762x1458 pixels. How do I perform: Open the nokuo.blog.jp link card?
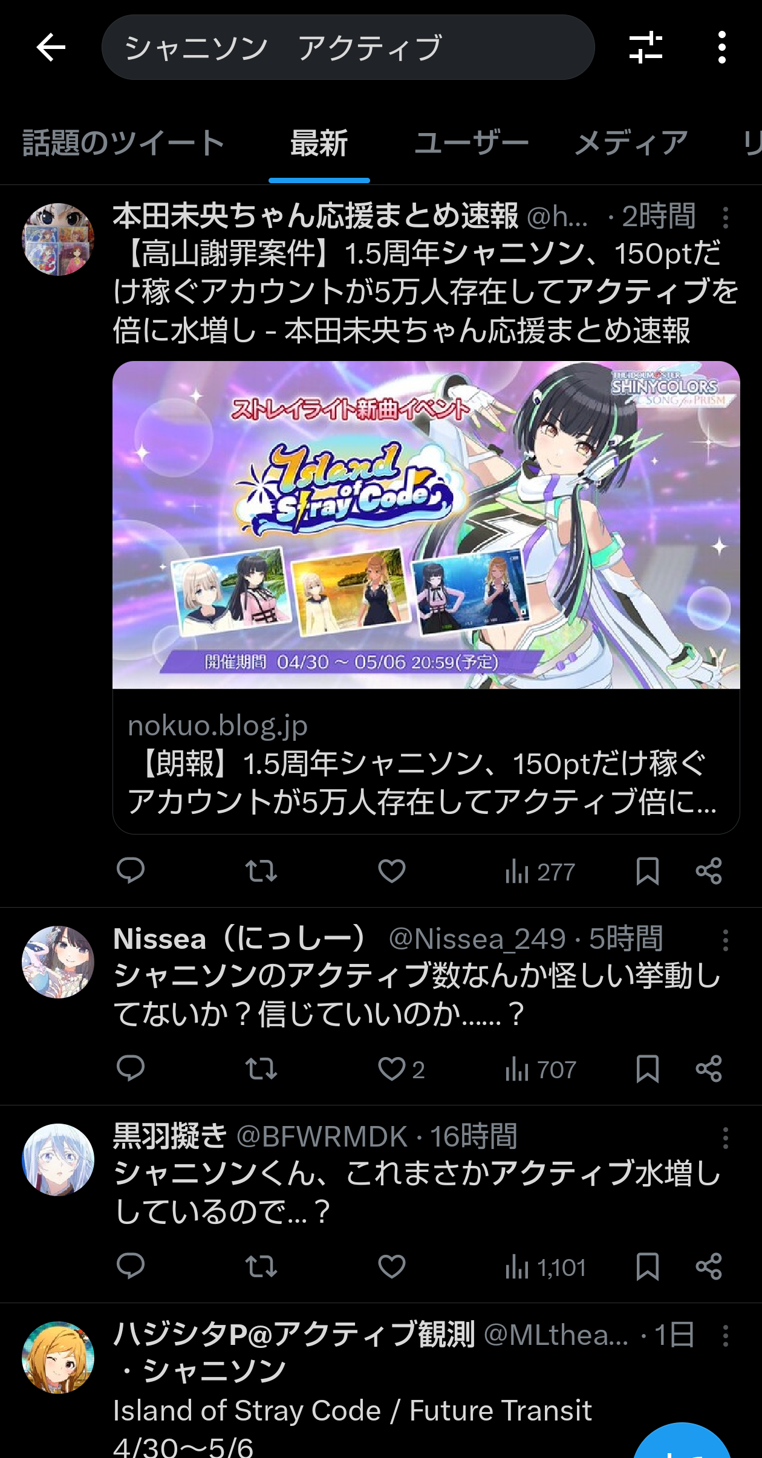[426, 762]
